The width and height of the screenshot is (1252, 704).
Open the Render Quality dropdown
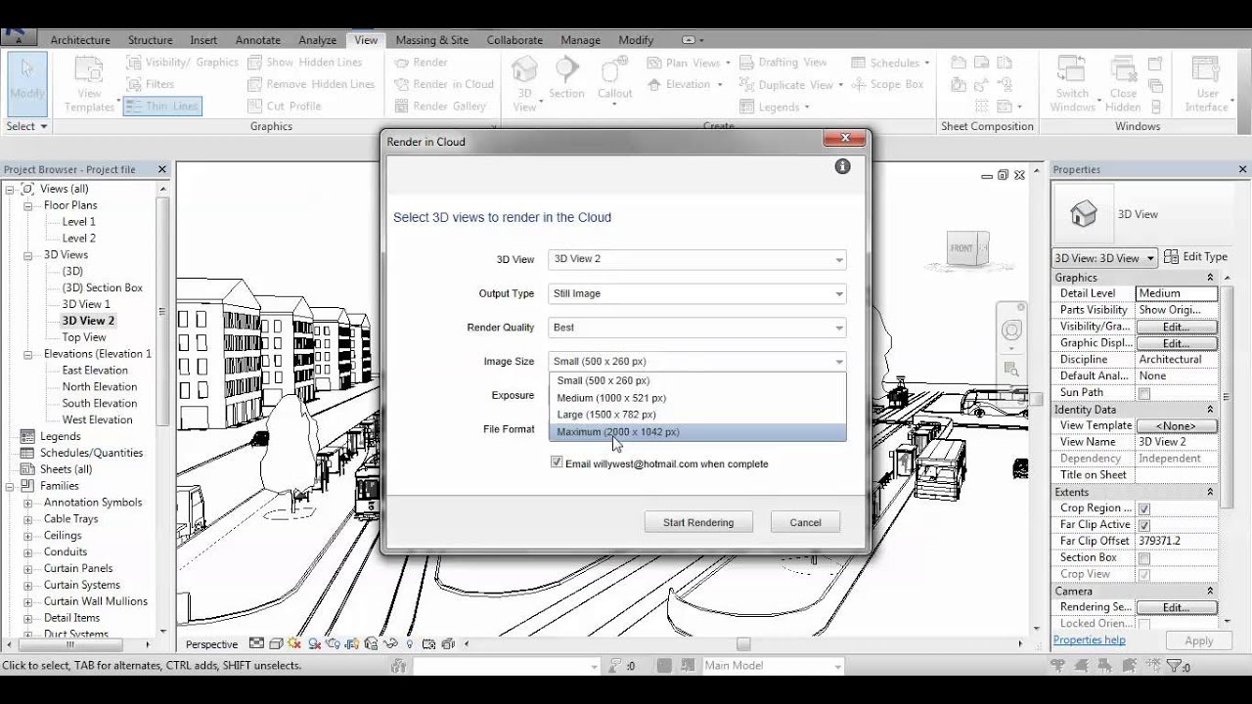697,328
